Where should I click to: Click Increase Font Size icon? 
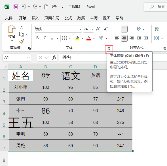pyautogui.click(x=98, y=29)
